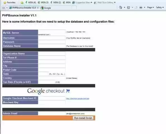Image resolution: width=166 pixels, height=134 pixels.
Task: Open the MSN (4) favorites link
Action: click(x=31, y=3)
